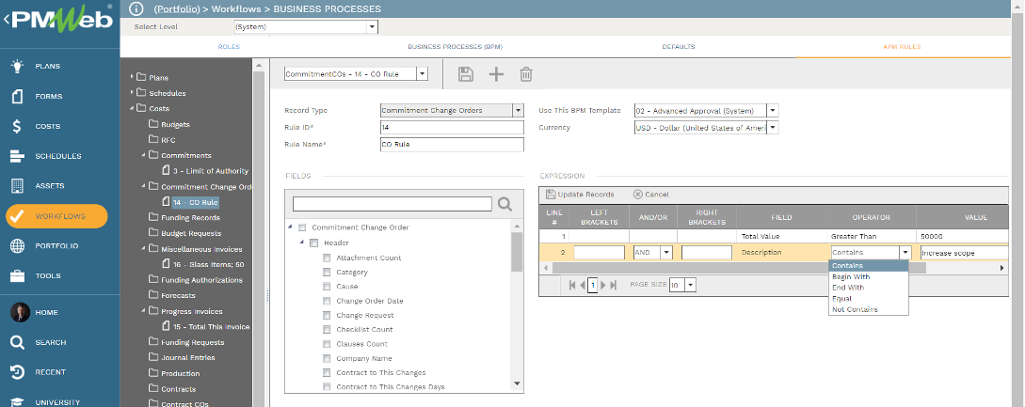Go to next page of expression grid
The height and width of the screenshot is (407, 1025).
tap(603, 285)
